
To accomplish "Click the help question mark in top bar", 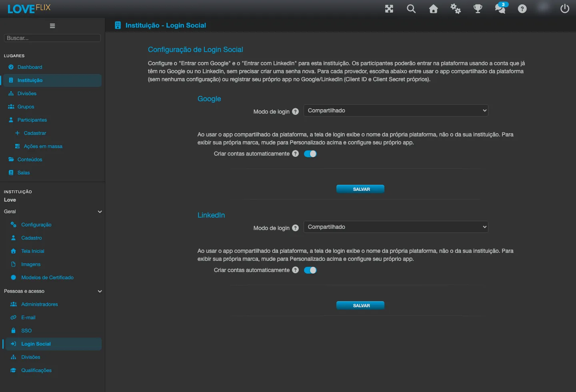I will [522, 9].
